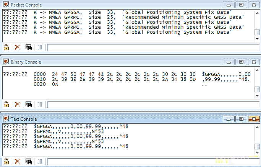Clear Text Console with the red X

17,162
